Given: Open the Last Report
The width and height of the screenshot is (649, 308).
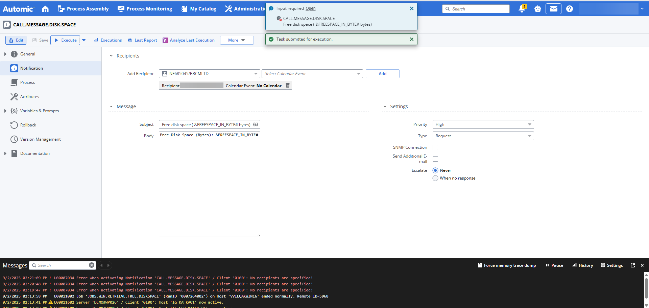Looking at the screenshot, I should tap(142, 40).
